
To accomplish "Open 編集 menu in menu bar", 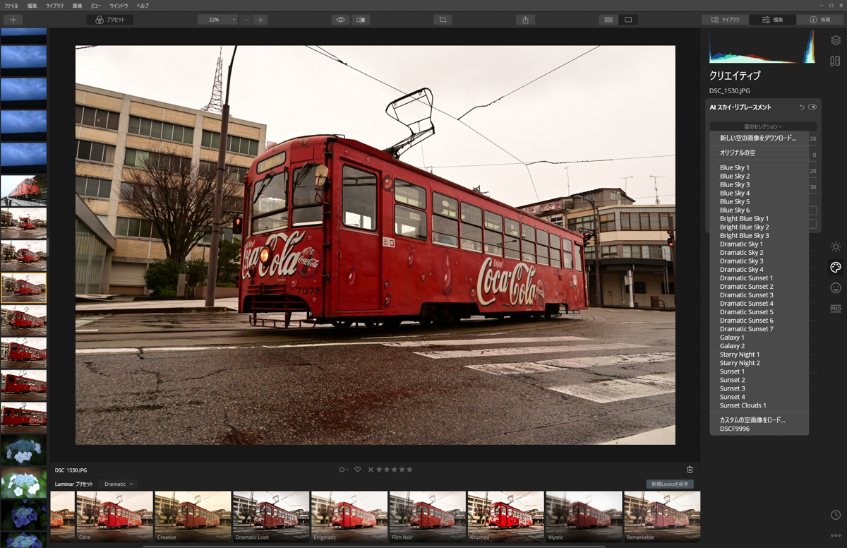I will 32,6.
